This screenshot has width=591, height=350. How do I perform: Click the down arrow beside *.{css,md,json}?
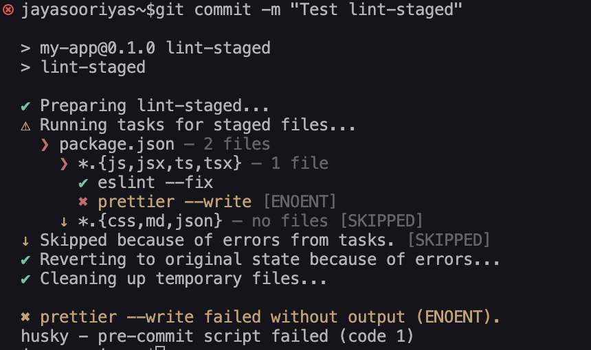64,222
